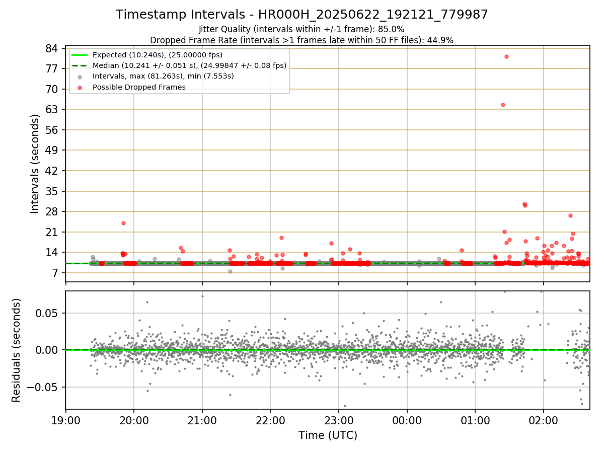Select the Jitter Quality 85.0% subtitle line
Screen dimensions: 604x453
[301, 29]
